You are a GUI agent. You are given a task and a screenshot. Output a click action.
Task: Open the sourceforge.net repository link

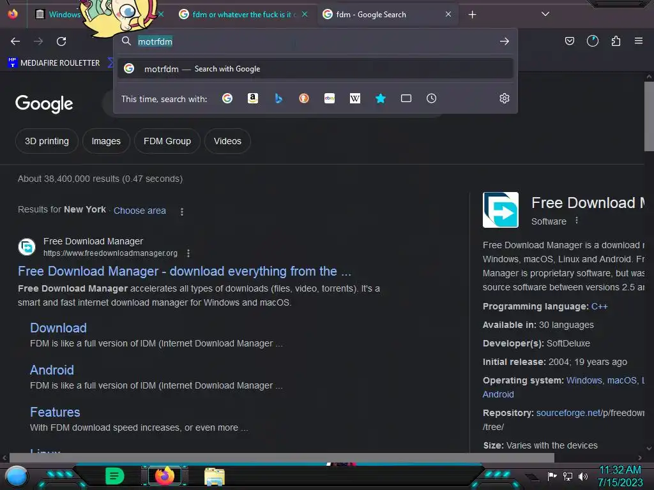[x=567, y=413]
